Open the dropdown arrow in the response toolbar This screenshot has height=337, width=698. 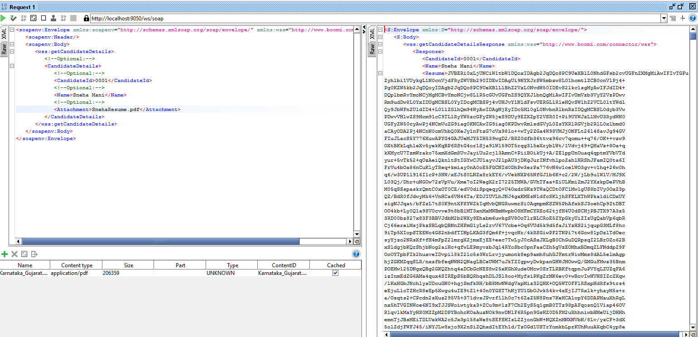point(664,18)
